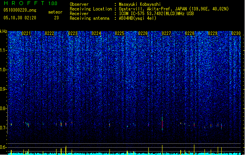Click the 0222 time marker
245x155 pixels.
[x=49, y=33]
